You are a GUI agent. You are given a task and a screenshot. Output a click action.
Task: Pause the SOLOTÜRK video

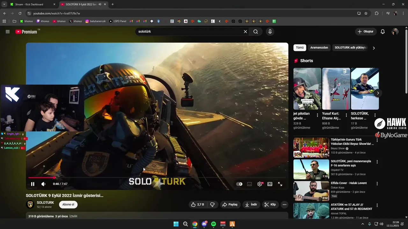click(x=33, y=184)
